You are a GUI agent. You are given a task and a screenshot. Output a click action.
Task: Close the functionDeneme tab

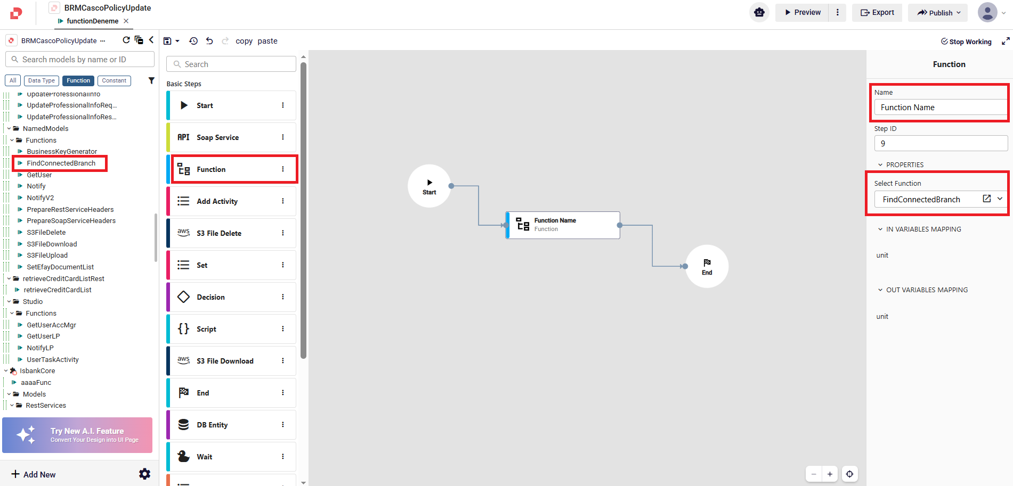(126, 21)
